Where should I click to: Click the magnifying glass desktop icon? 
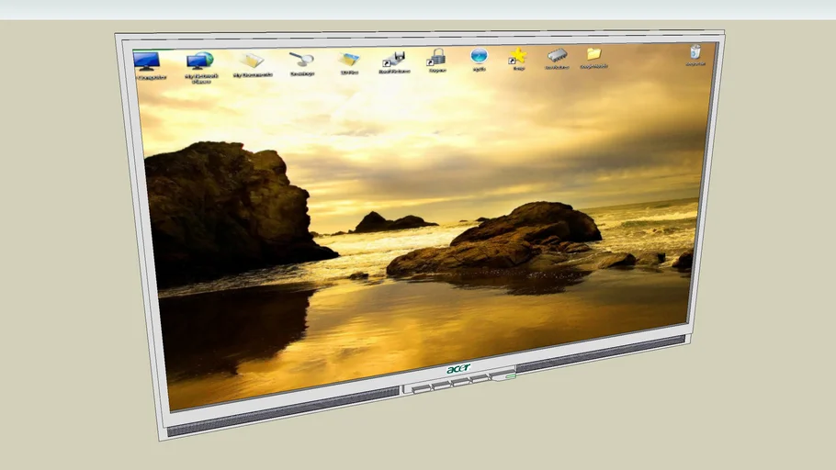pyautogui.click(x=301, y=60)
